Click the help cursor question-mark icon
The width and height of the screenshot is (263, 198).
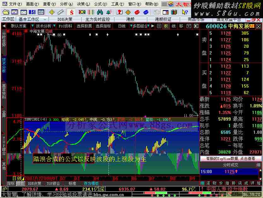[x=185, y=12]
